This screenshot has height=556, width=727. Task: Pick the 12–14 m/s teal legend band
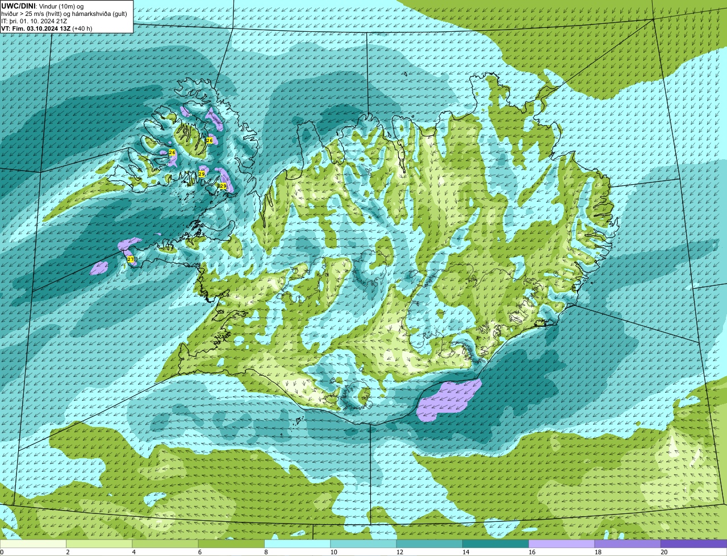(429, 544)
